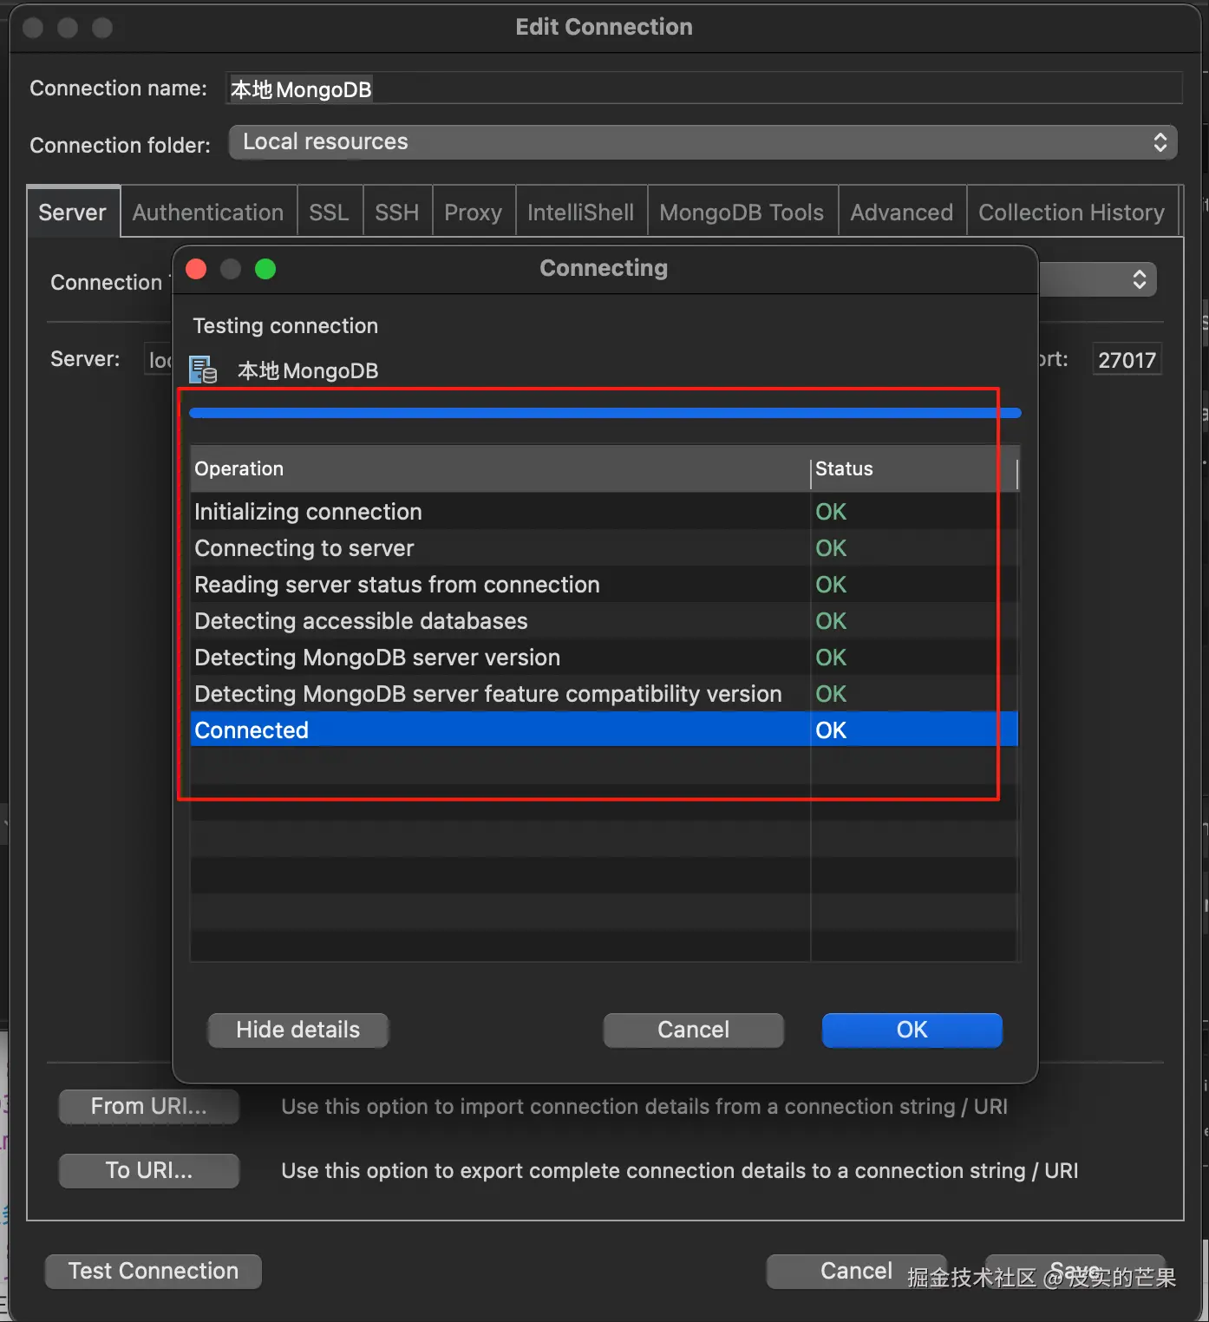Click Cancel in the Connecting dialog
The width and height of the screenshot is (1209, 1322).
pos(694,1030)
